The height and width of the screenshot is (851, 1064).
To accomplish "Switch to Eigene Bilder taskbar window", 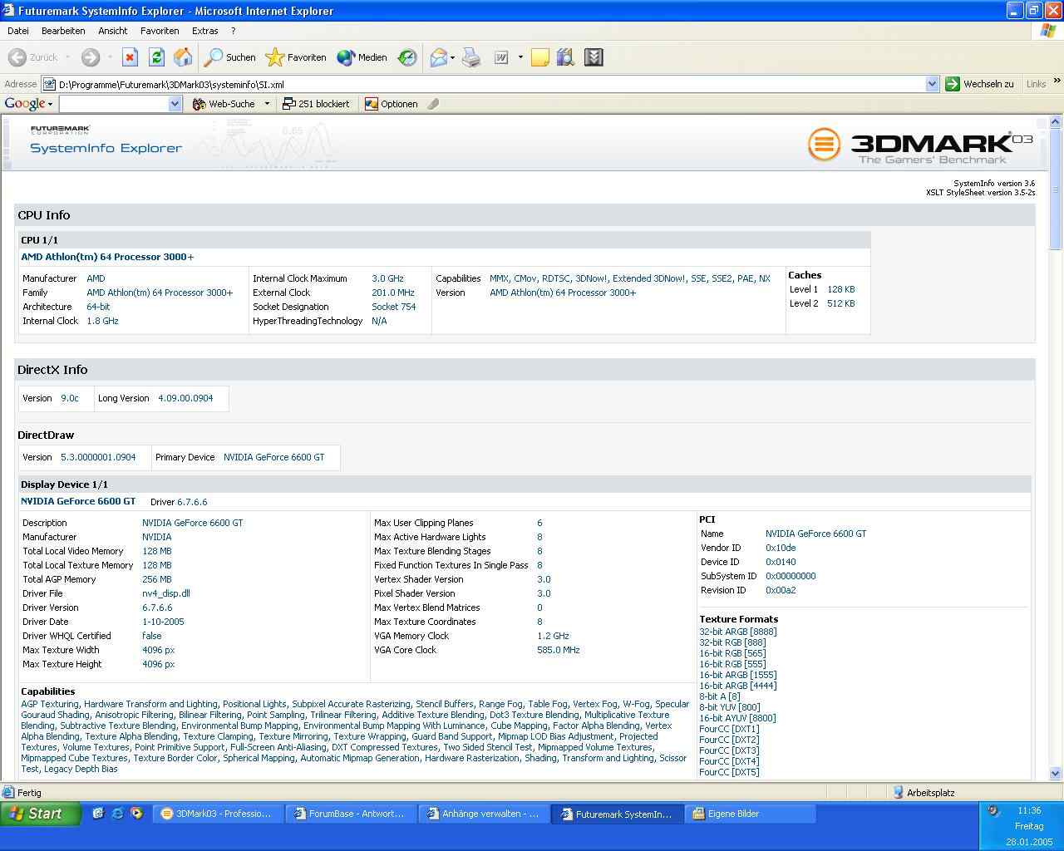I will [750, 814].
